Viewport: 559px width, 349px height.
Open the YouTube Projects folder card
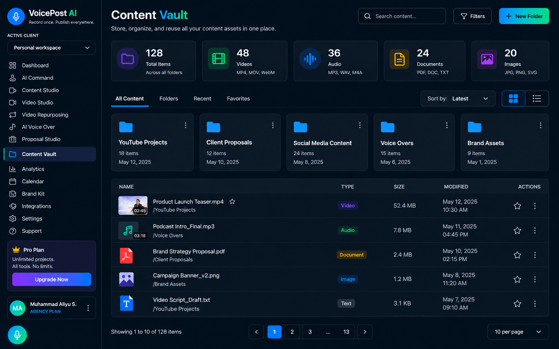[x=152, y=142]
